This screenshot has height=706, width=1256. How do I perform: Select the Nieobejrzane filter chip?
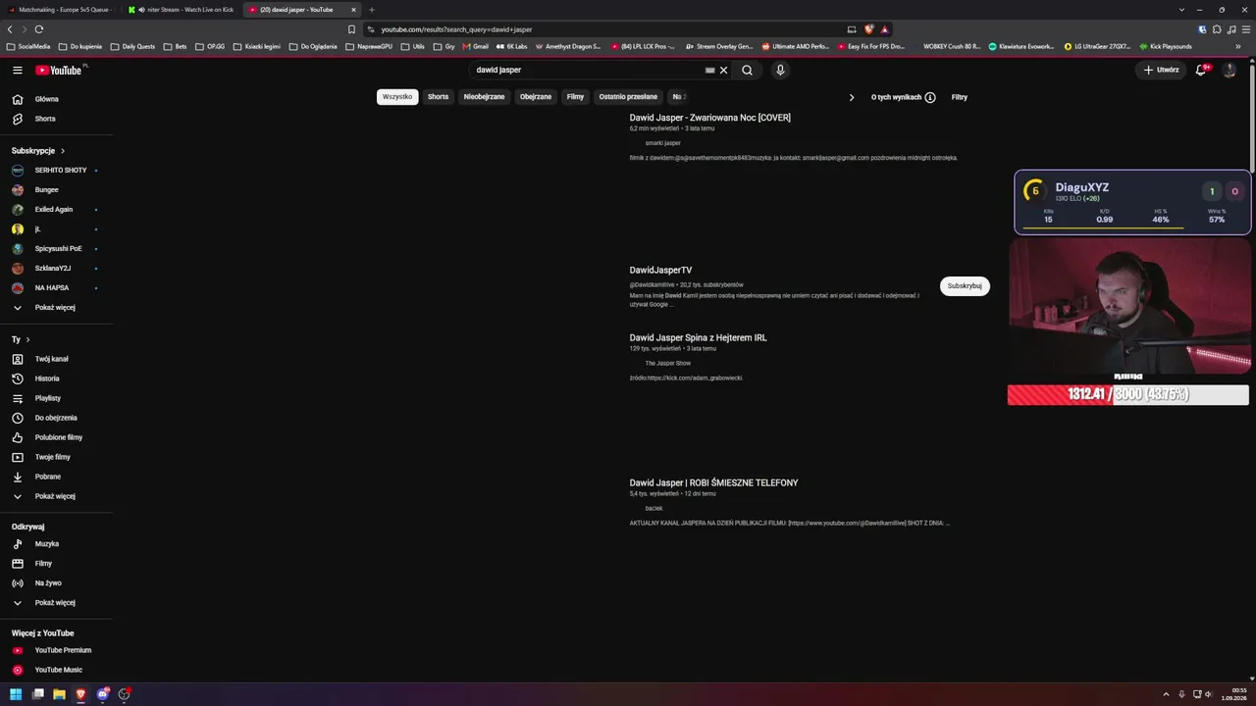coord(484,97)
